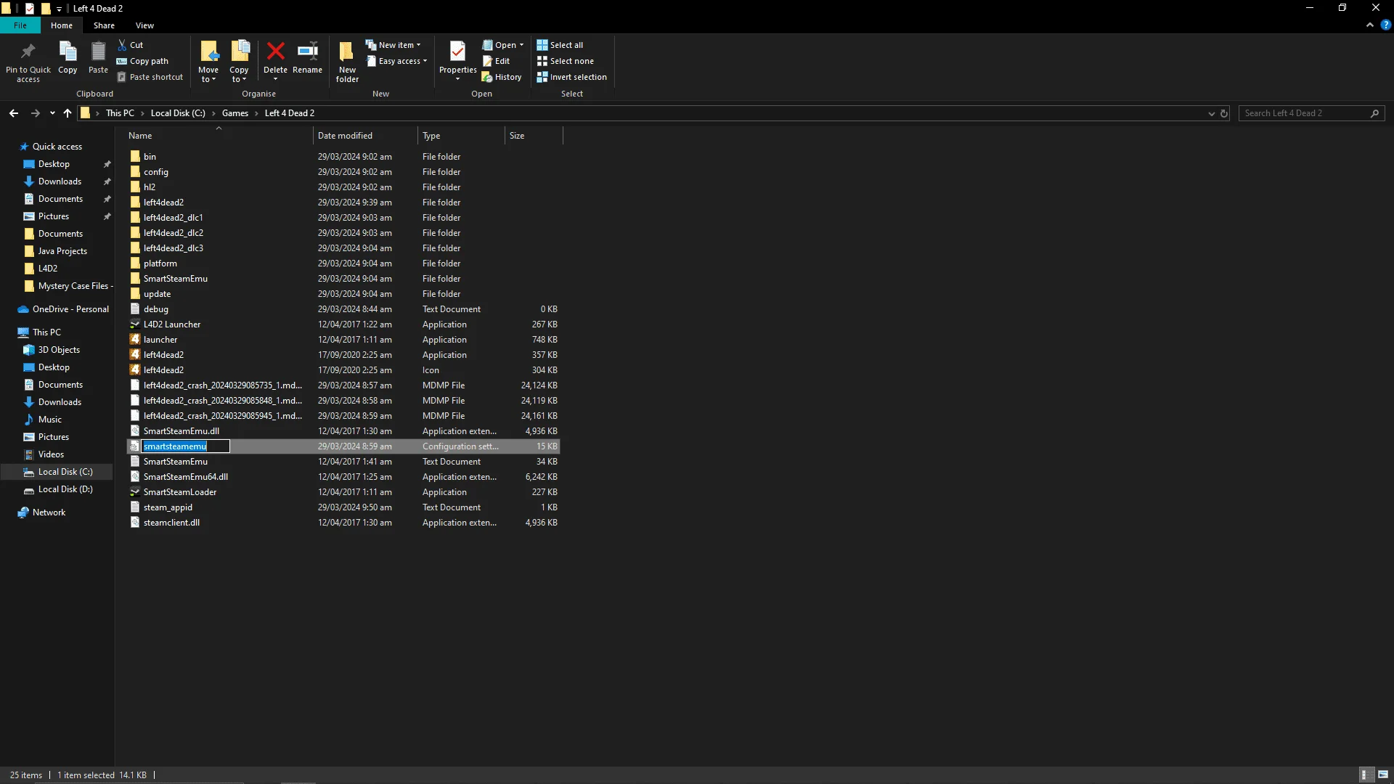Select the debug text document
Screen dimensions: 1394x784
tap(155, 309)
